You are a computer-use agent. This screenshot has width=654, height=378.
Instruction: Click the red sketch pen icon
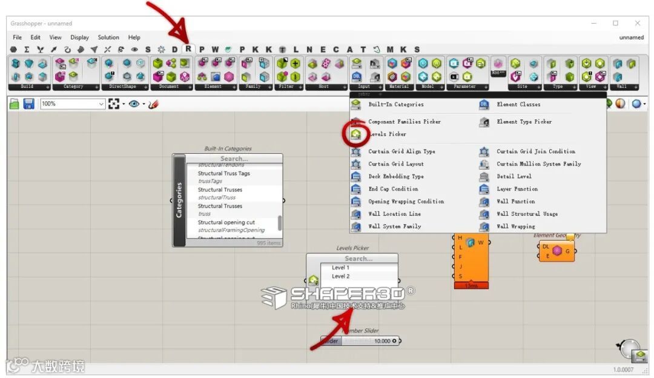click(153, 104)
